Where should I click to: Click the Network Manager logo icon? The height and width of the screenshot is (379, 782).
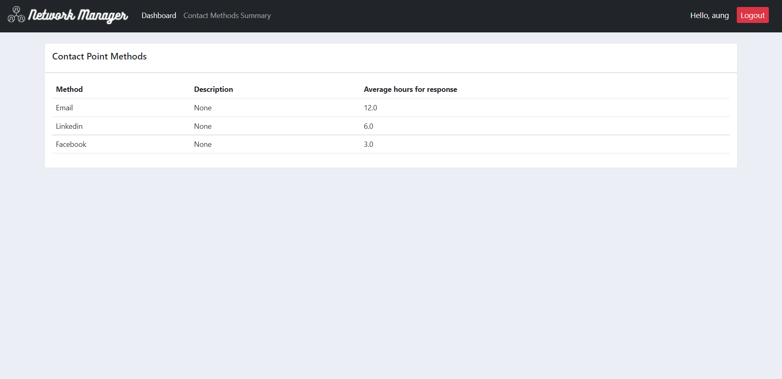(16, 15)
